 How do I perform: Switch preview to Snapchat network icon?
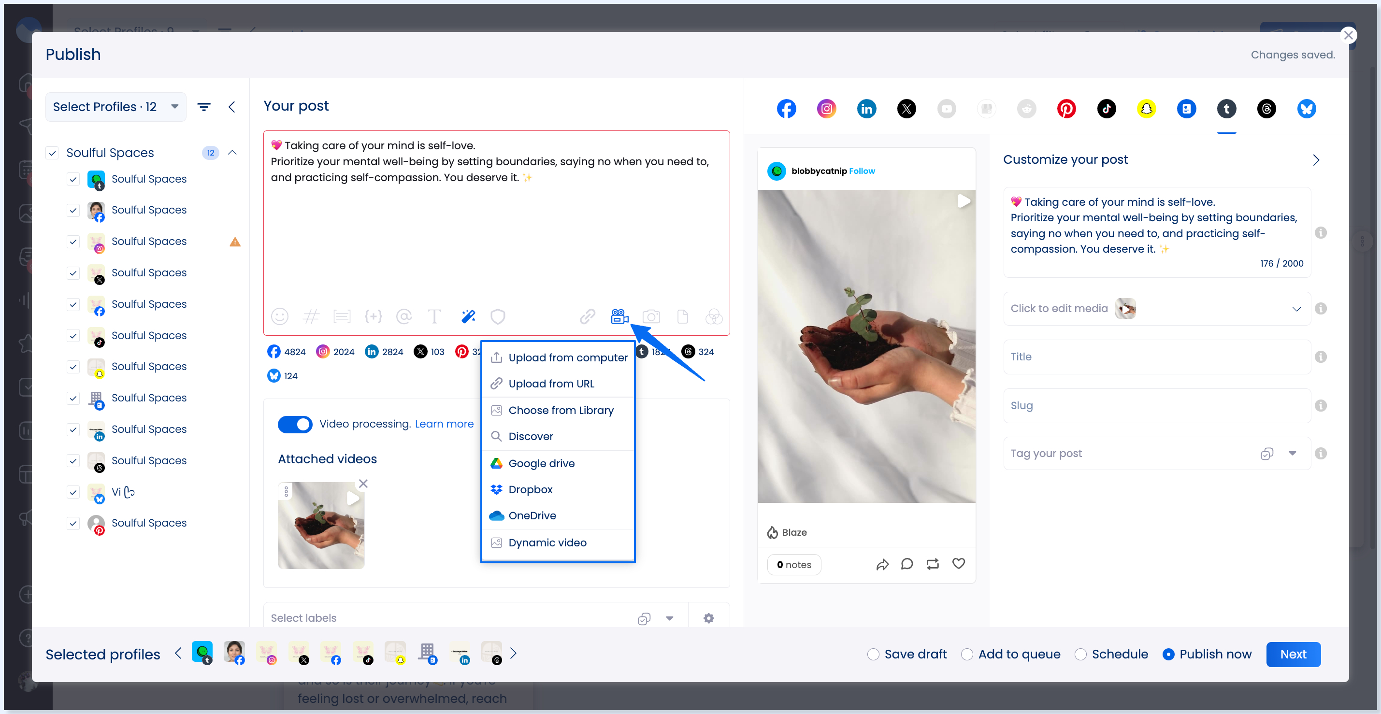click(x=1146, y=109)
